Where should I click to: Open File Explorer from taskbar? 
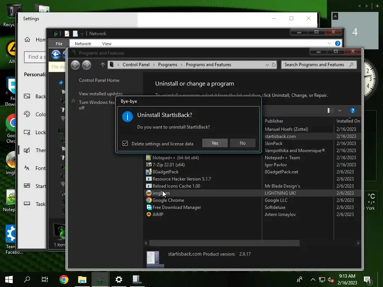pos(82,280)
